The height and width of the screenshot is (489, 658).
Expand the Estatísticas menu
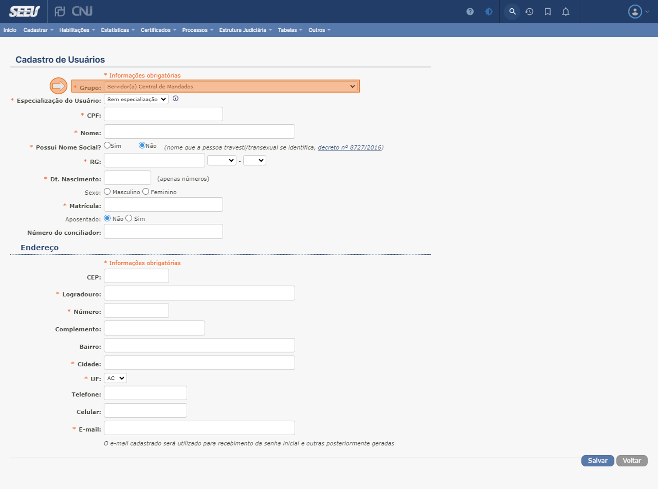118,30
